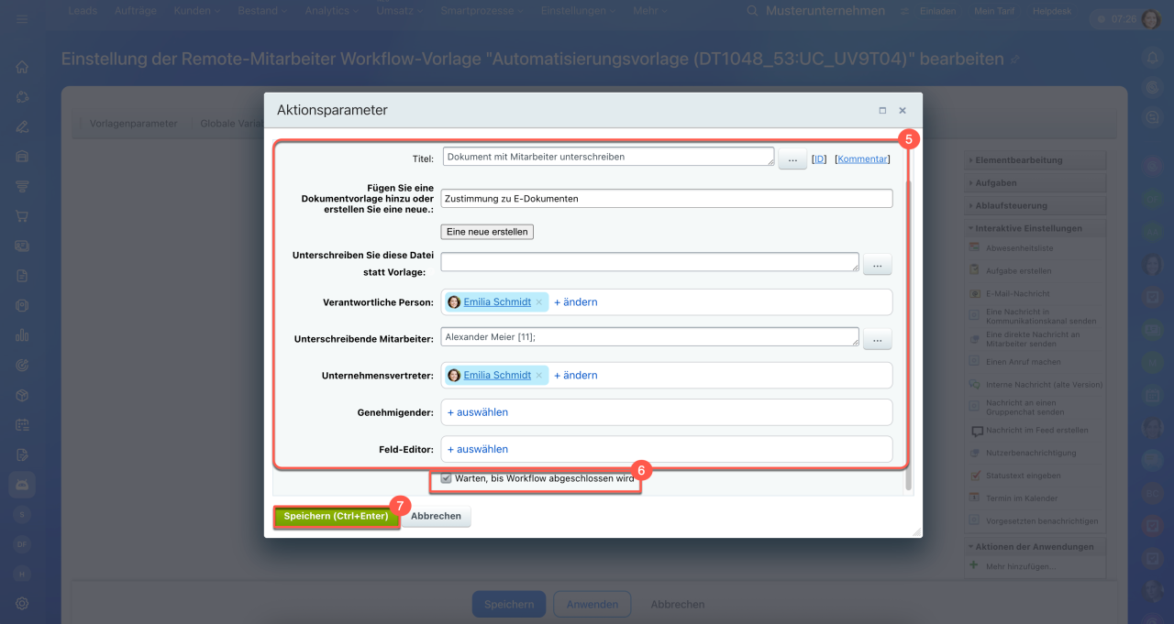Screen dimensions: 1174x624
Task: Open the settings gear at sidebar bottom
Action: (22, 603)
